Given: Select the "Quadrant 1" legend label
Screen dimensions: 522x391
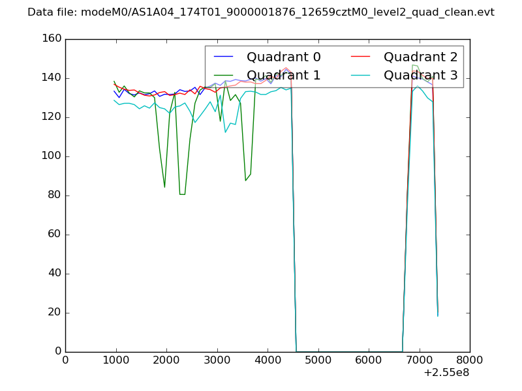Looking at the screenshot, I should pos(283,75).
